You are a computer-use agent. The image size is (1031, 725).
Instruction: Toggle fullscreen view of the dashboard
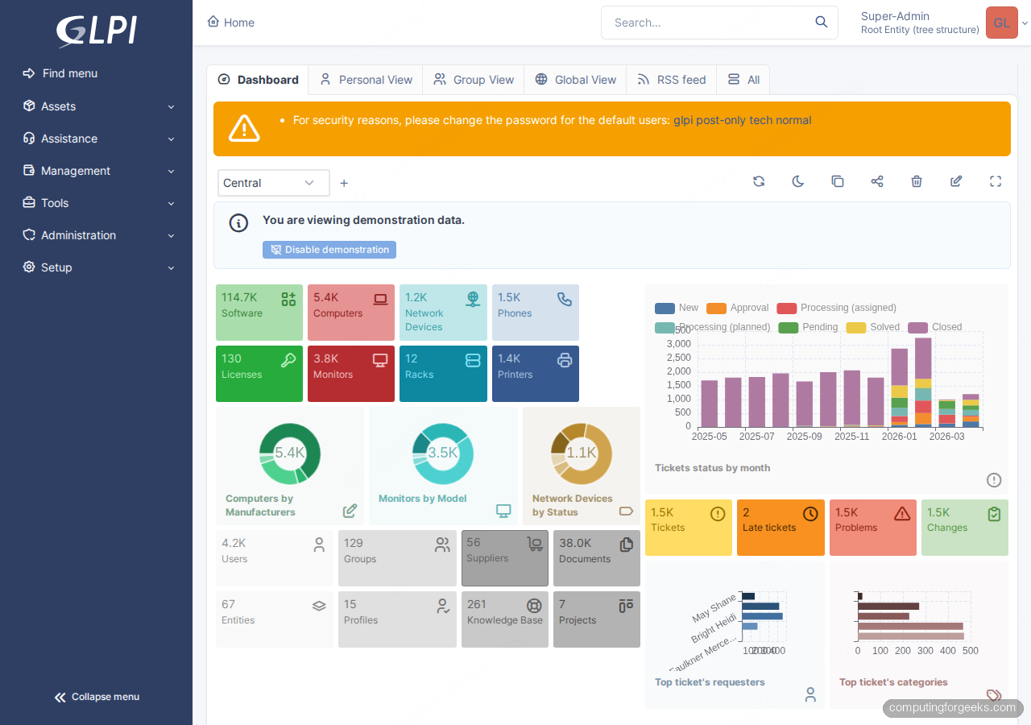click(x=996, y=181)
